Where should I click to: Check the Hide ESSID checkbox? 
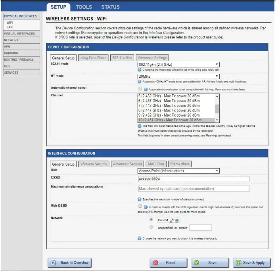point(140,206)
